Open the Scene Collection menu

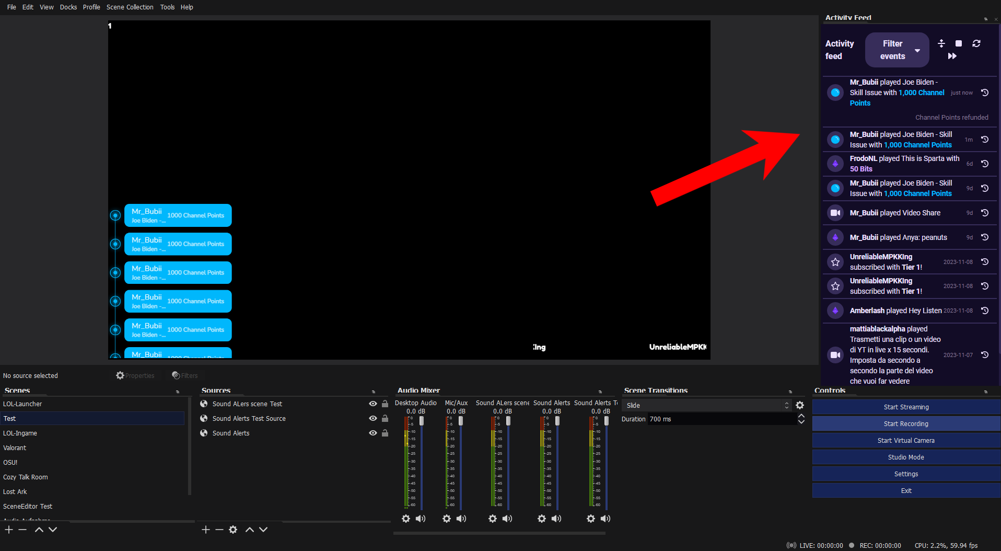(130, 7)
